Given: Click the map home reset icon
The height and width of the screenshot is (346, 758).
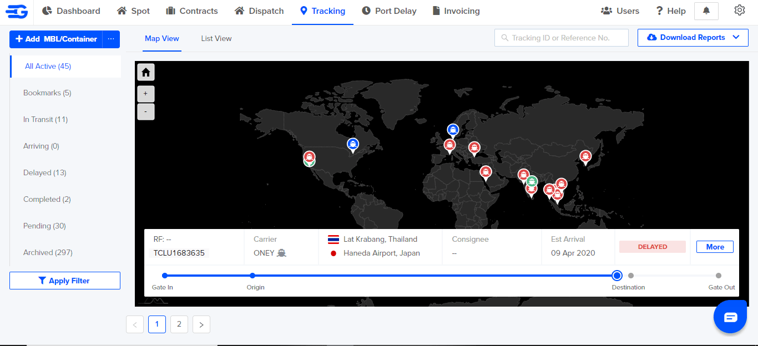Looking at the screenshot, I should 146,72.
